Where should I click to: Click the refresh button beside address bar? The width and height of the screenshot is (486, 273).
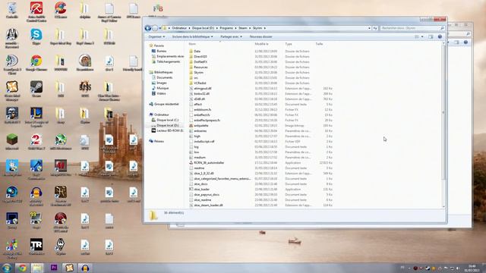pos(375,28)
